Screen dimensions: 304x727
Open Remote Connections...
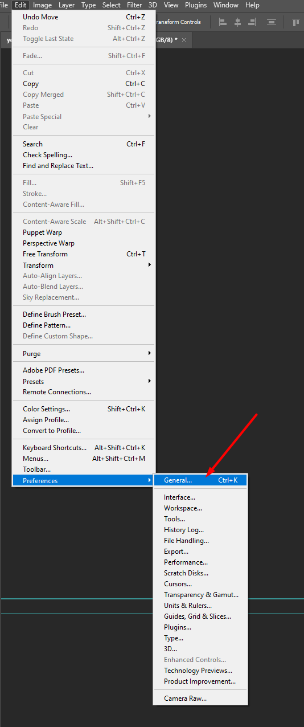pos(84,392)
